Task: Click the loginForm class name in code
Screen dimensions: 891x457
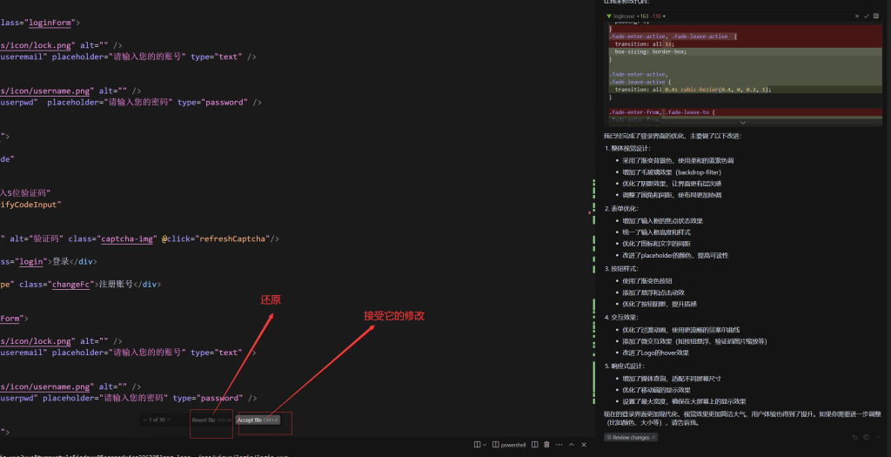Action: [x=50, y=23]
